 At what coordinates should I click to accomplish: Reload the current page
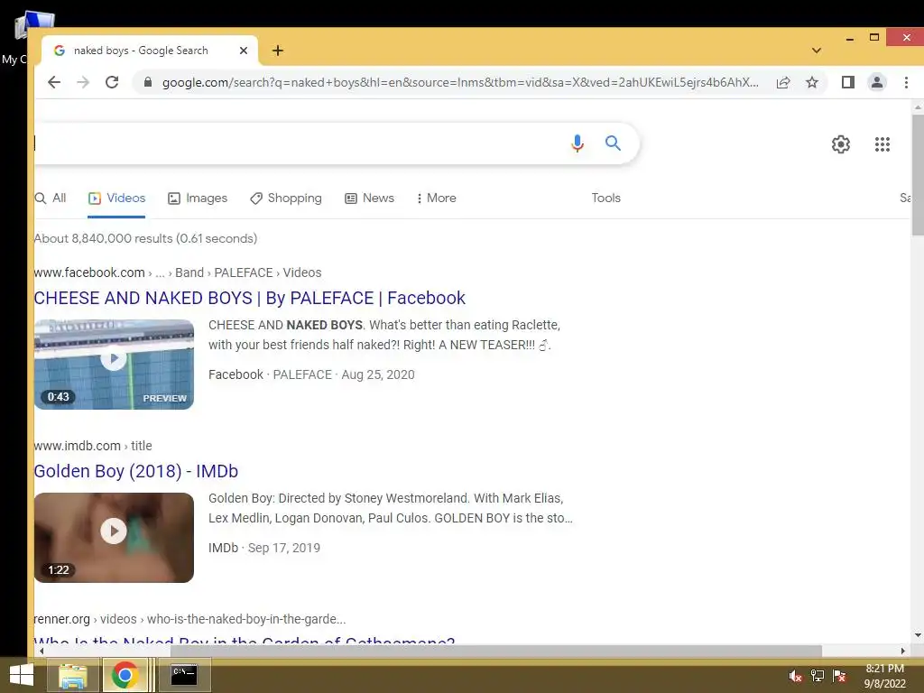tap(112, 82)
